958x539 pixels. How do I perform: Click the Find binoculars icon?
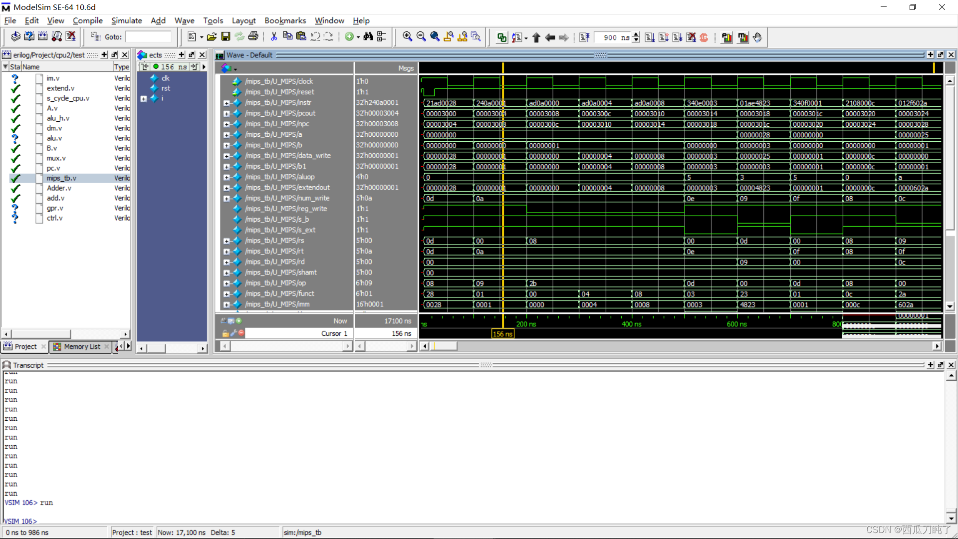pos(368,36)
